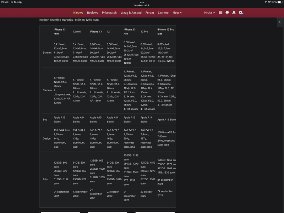Select the '12 Pro' column header
Viewport: 284px width, 213px height.
pos(144,32)
